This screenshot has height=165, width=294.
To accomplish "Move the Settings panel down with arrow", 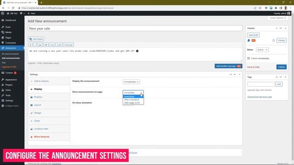I will [235, 74].
